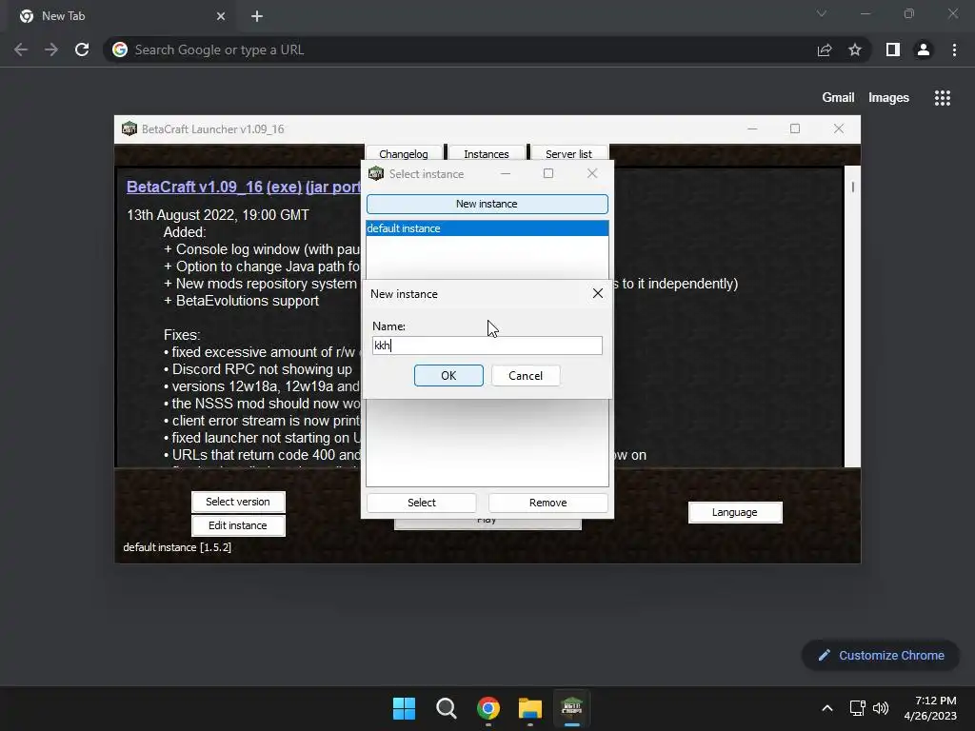Open the Google apps grid icon
The width and height of the screenshot is (975, 731).
[x=943, y=98]
